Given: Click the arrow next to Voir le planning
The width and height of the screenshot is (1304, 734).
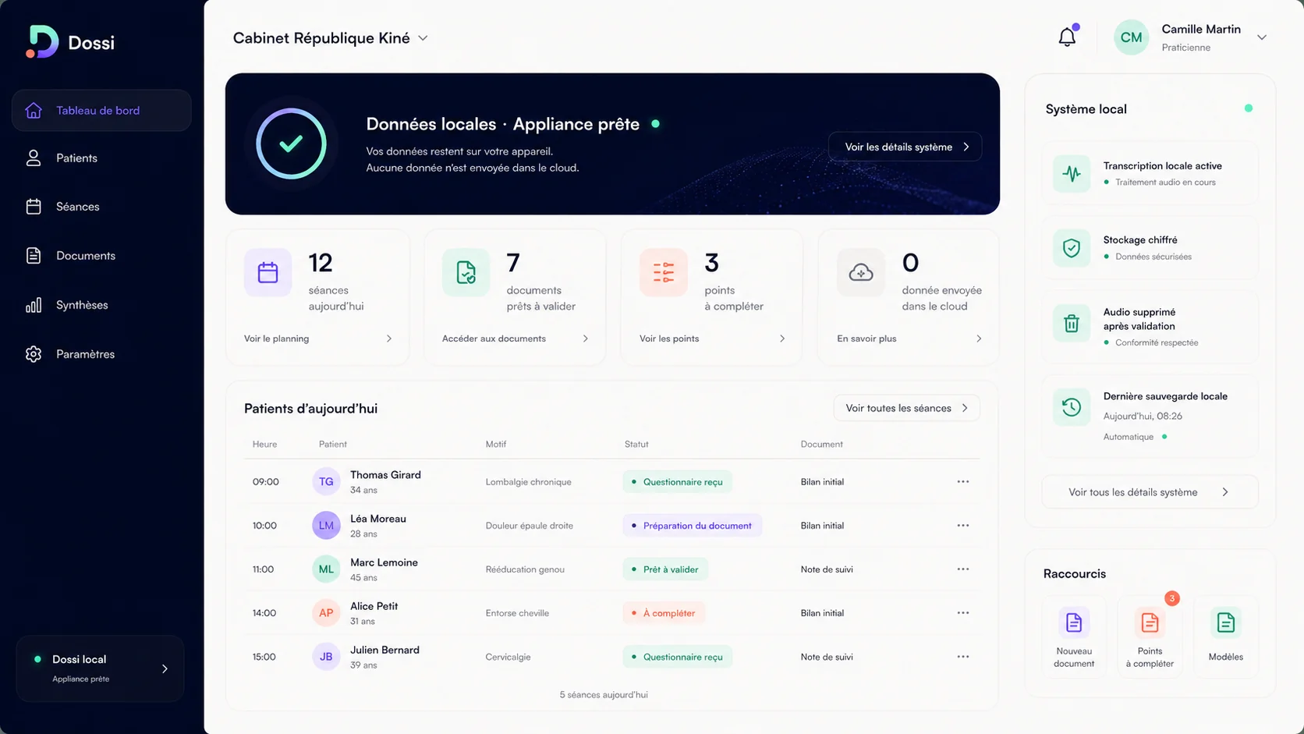Looking at the screenshot, I should click(x=389, y=339).
